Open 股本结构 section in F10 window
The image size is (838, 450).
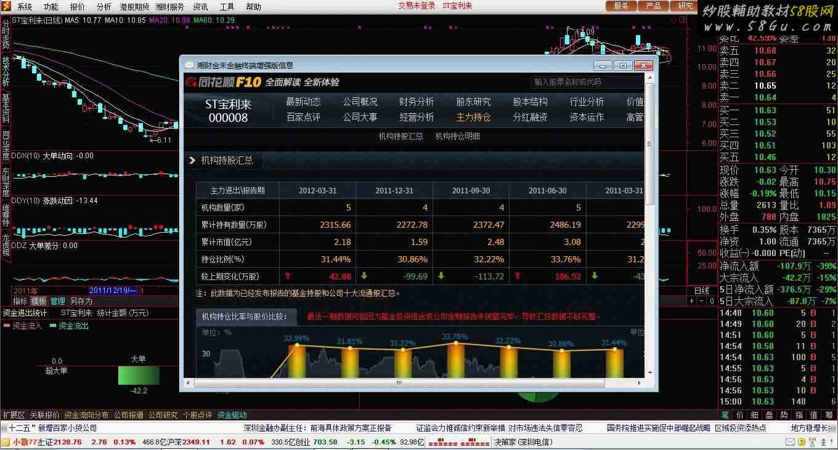click(530, 102)
